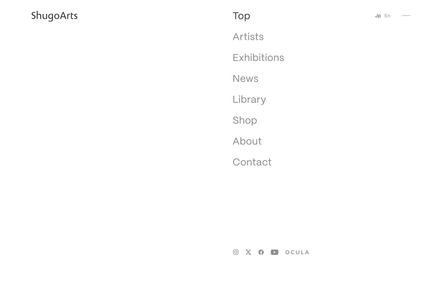422x281 pixels.
Task: Open the Contact page
Action: [x=252, y=162]
